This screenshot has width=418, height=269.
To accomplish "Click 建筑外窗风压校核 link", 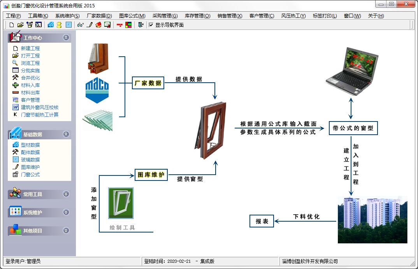I will pos(39,108).
